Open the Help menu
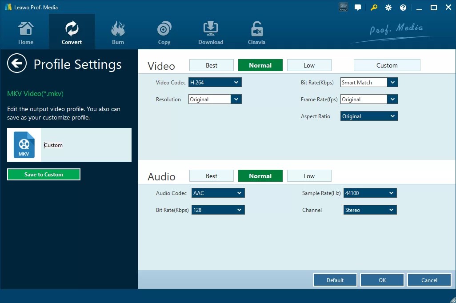This screenshot has height=303, width=456. tap(403, 7)
